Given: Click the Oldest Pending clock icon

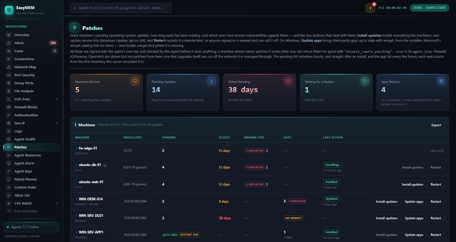Looking at the screenshot, I should (288, 81).
